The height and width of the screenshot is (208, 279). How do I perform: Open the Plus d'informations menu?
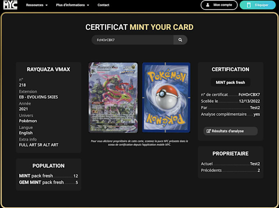coord(73,5)
